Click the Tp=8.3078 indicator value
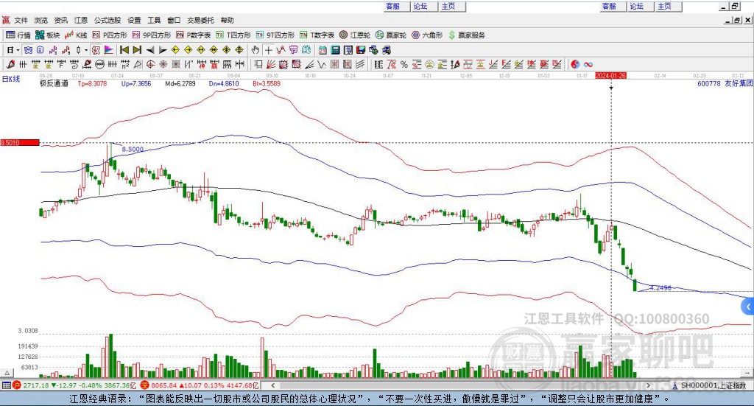 92,84
